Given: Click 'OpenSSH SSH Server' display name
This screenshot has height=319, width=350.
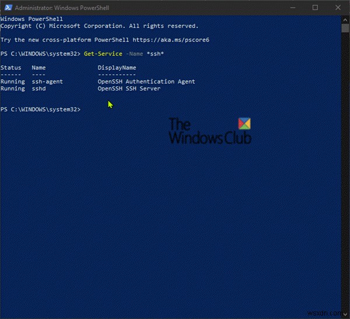Looking at the screenshot, I should [129, 89].
